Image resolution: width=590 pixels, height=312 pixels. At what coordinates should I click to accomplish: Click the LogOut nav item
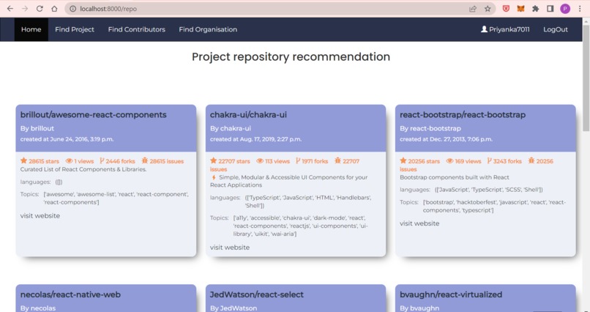(x=556, y=29)
